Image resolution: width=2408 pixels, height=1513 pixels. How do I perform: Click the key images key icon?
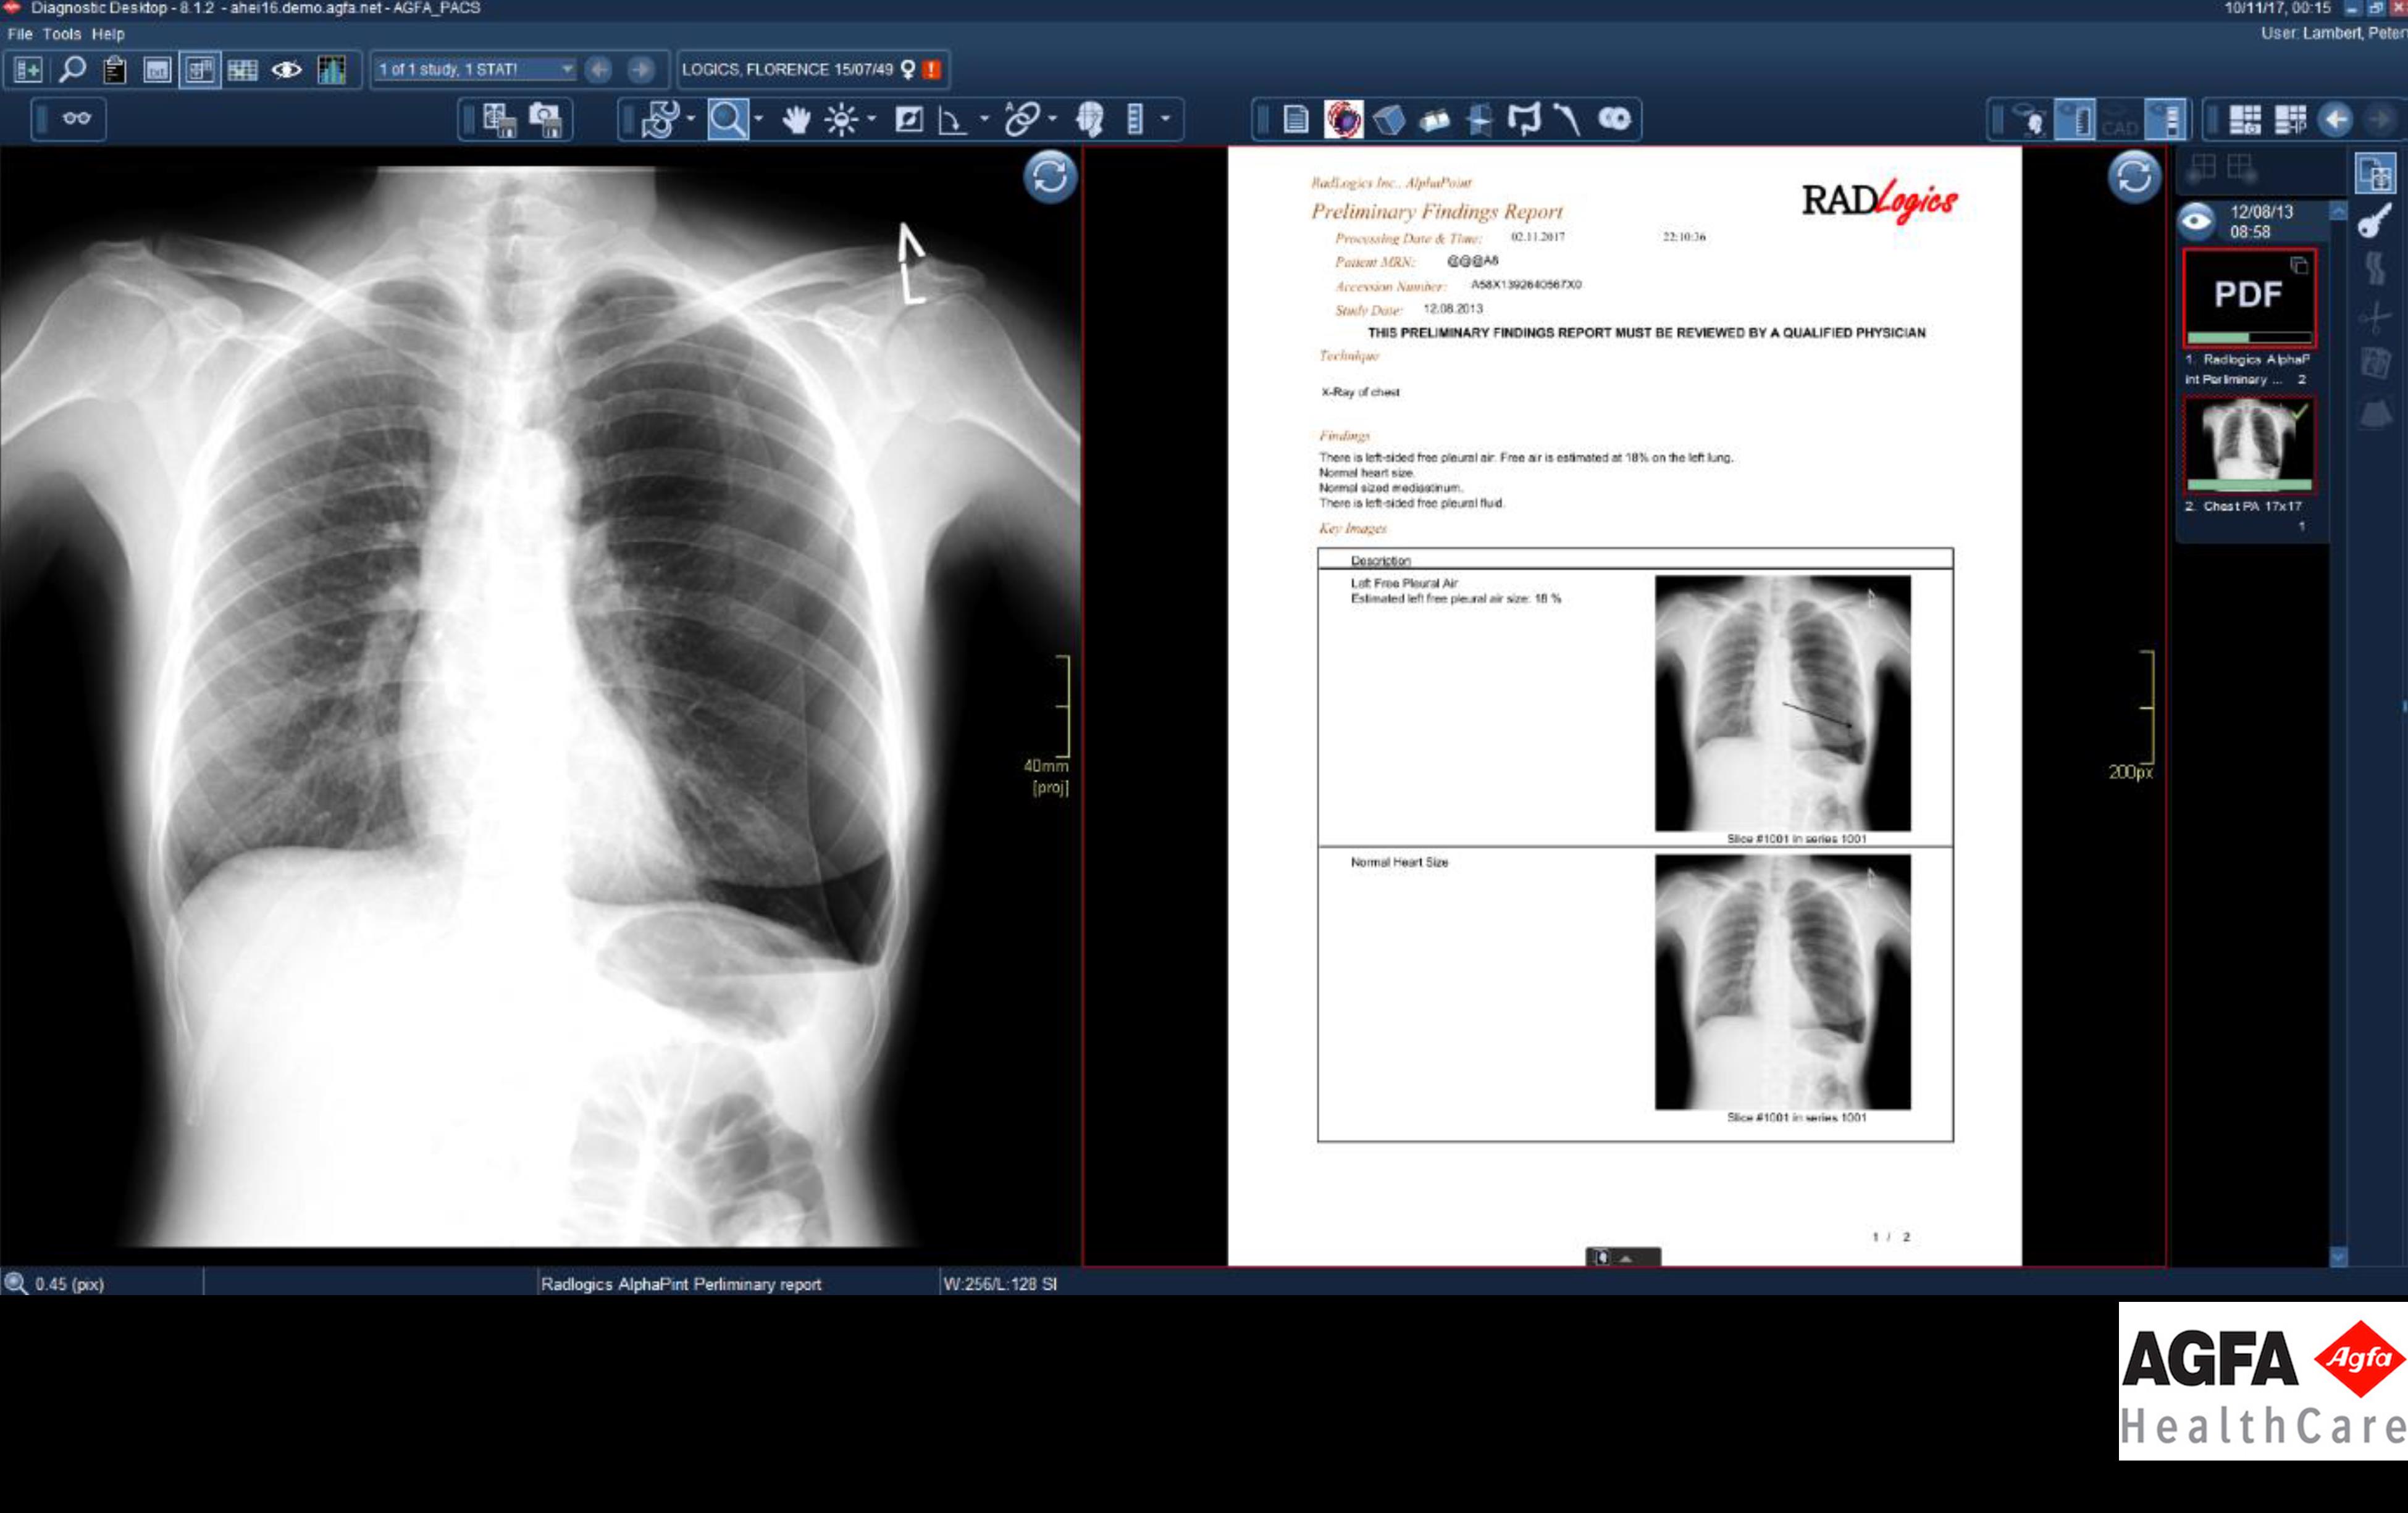2375,221
